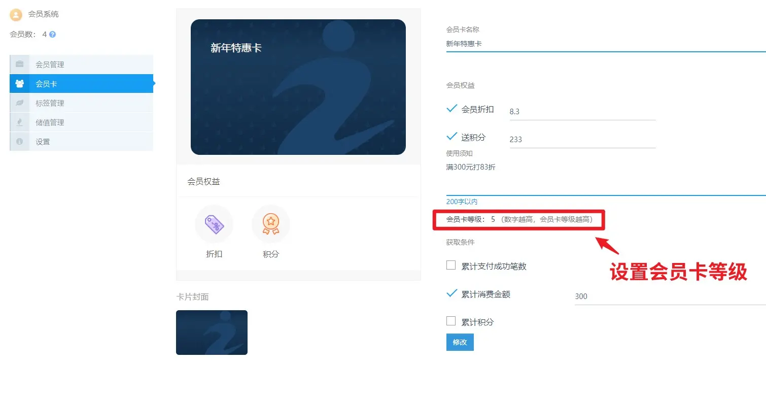Enable the 累计支付成功笔数 checkbox
The image size is (766, 396).
pyautogui.click(x=451, y=265)
